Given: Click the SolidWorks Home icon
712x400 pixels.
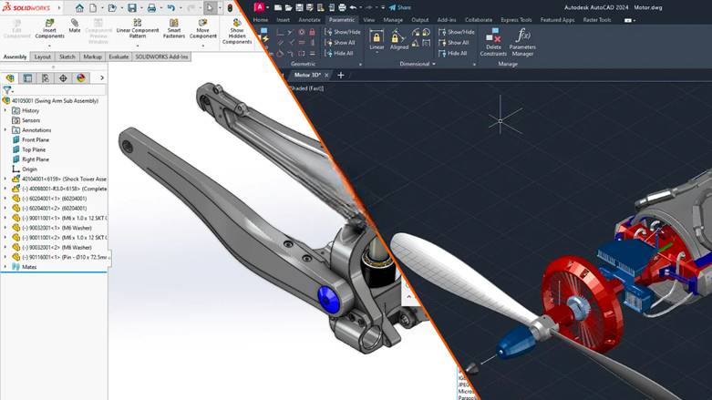Looking at the screenshot, I should [x=79, y=7].
